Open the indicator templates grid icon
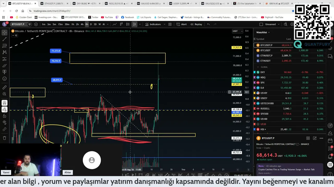 tap(170, 24)
